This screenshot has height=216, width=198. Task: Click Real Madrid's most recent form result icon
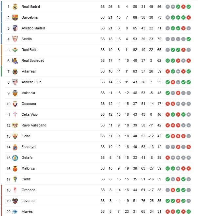point(189,7)
